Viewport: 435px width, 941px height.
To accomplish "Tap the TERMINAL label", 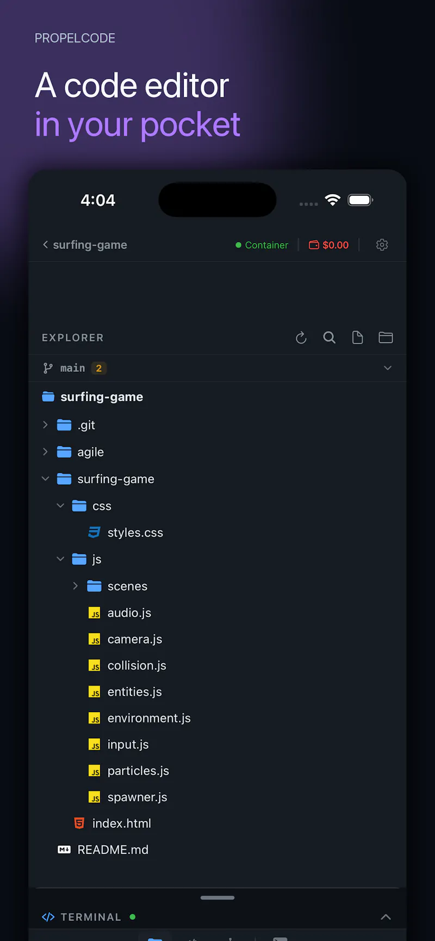I will click(91, 917).
